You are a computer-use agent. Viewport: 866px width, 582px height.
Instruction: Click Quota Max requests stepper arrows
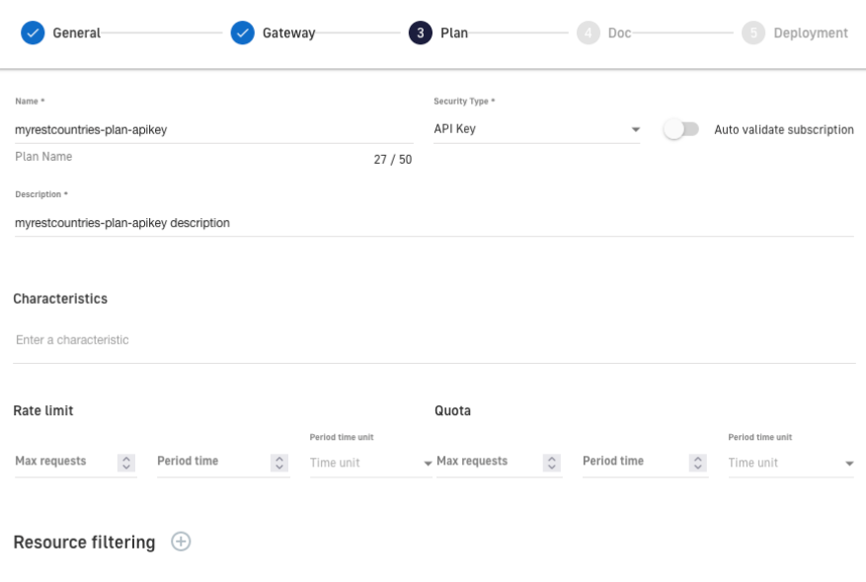[553, 462]
